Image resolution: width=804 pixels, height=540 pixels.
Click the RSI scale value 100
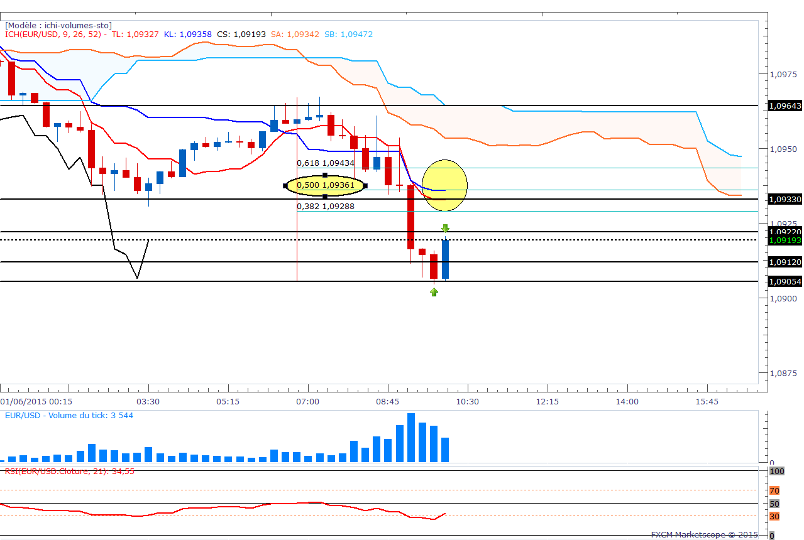(x=776, y=470)
